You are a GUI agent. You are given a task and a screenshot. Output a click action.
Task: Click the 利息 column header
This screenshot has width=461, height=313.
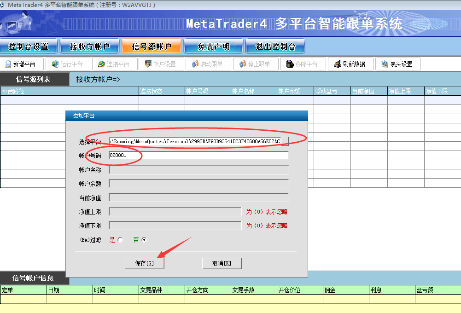click(392, 290)
